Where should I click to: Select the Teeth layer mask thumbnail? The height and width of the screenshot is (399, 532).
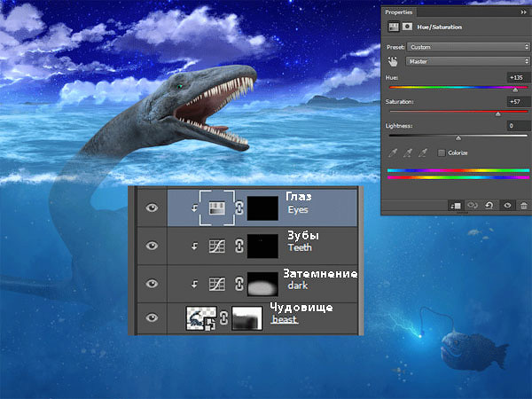262,246
